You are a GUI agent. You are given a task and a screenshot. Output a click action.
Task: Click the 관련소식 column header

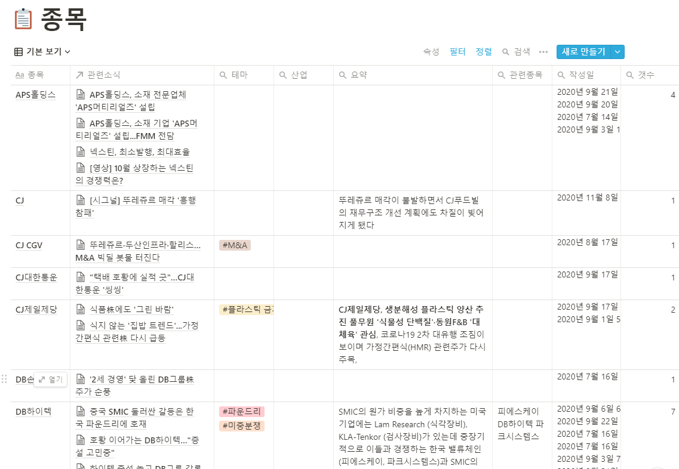click(x=142, y=75)
